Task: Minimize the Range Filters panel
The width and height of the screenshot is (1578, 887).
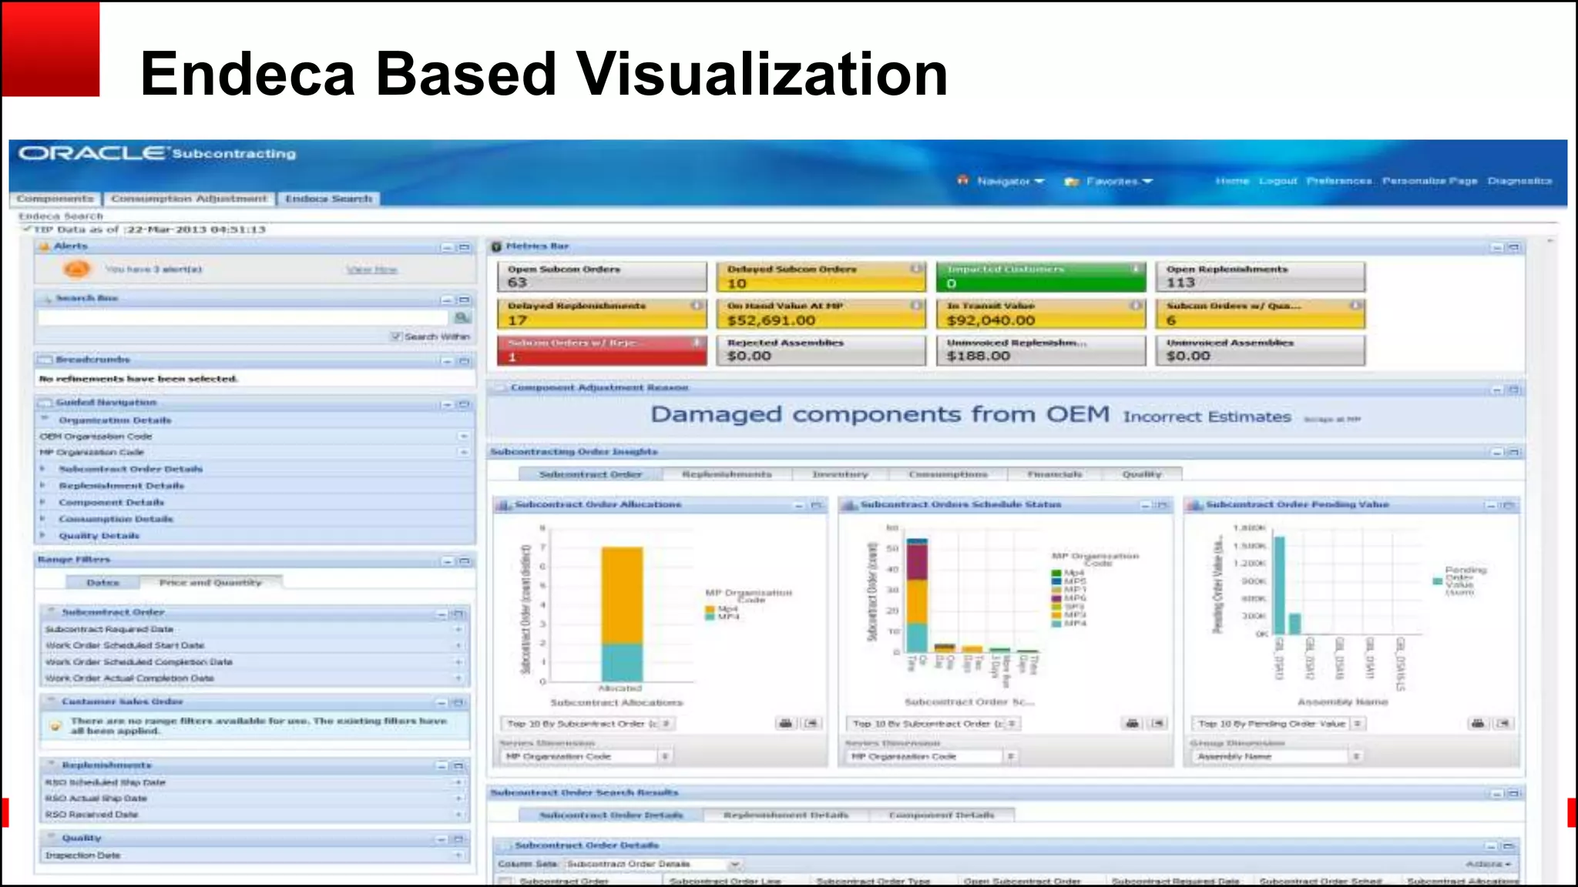Action: pyautogui.click(x=448, y=561)
